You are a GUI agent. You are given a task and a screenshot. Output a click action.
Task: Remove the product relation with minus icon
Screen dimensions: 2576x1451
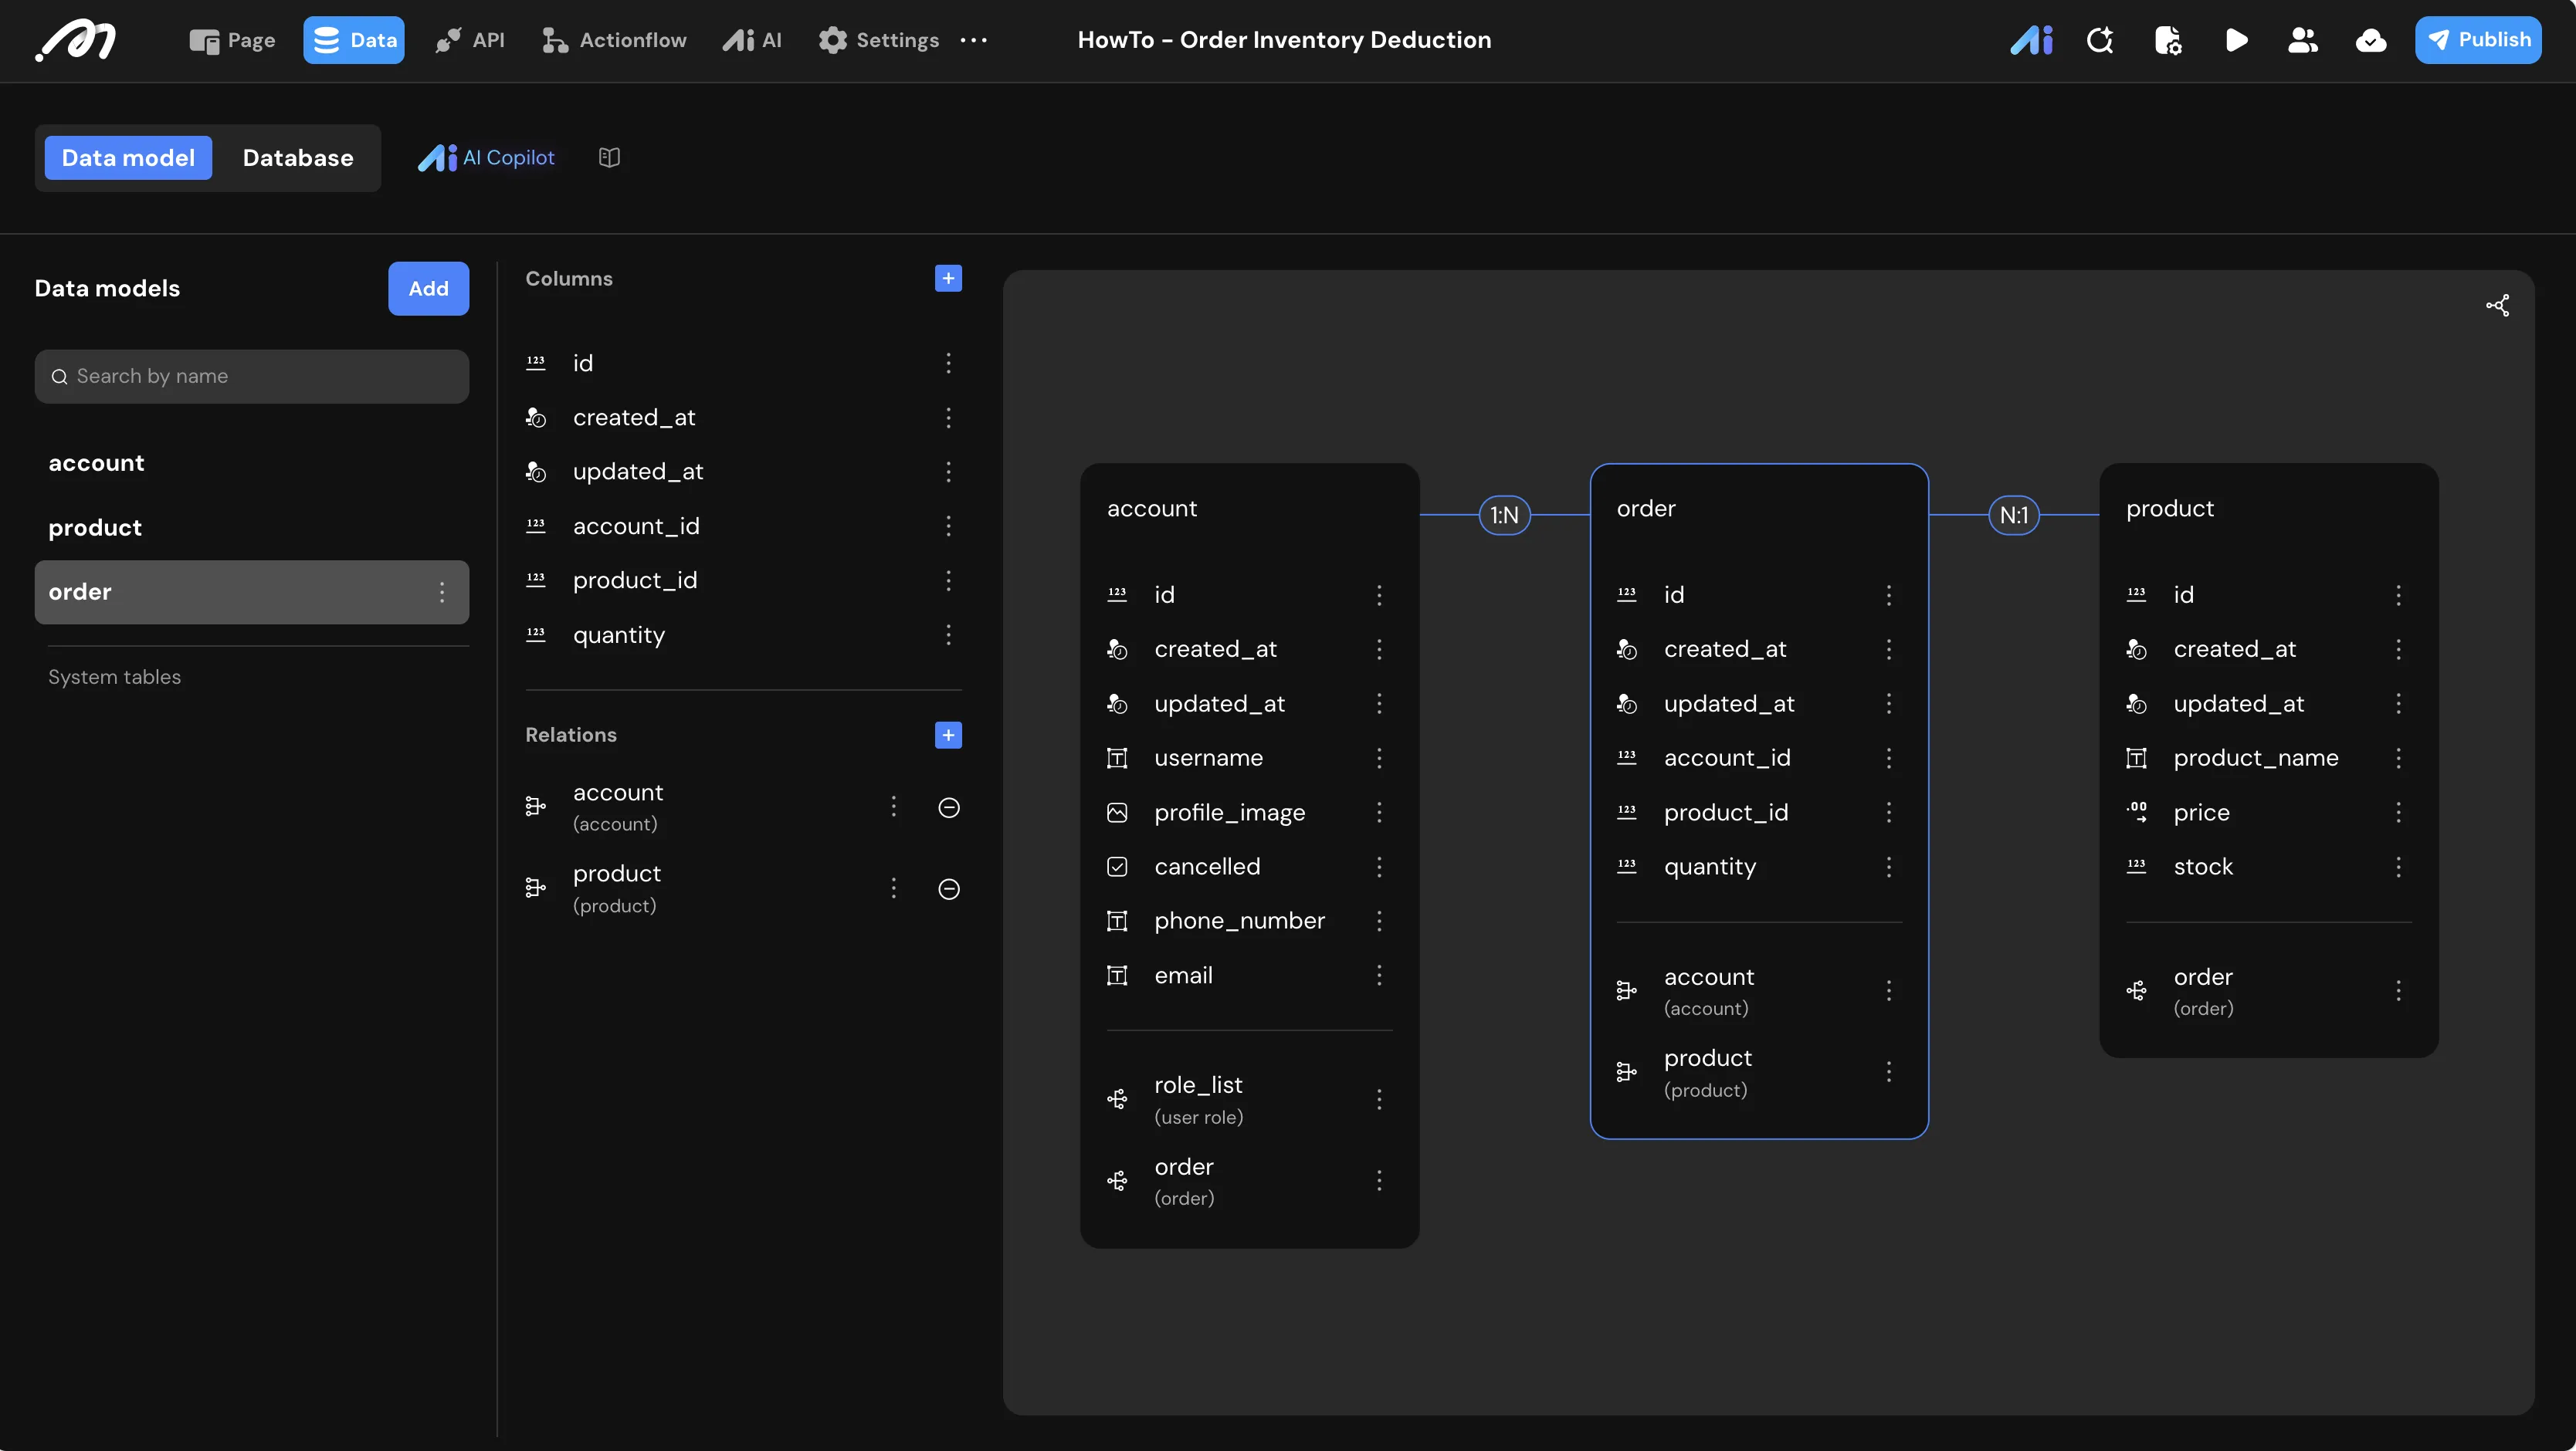pyautogui.click(x=949, y=888)
